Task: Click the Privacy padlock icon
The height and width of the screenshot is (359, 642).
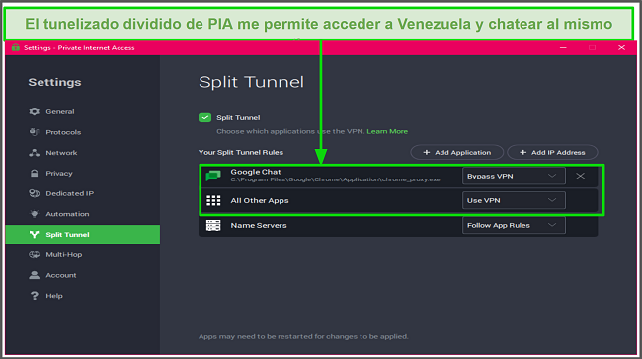Action: 34,173
